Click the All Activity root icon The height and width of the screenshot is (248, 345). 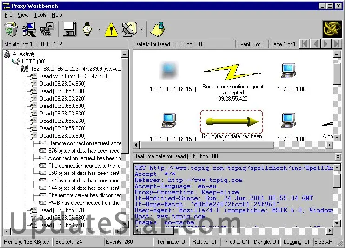(x=7, y=54)
